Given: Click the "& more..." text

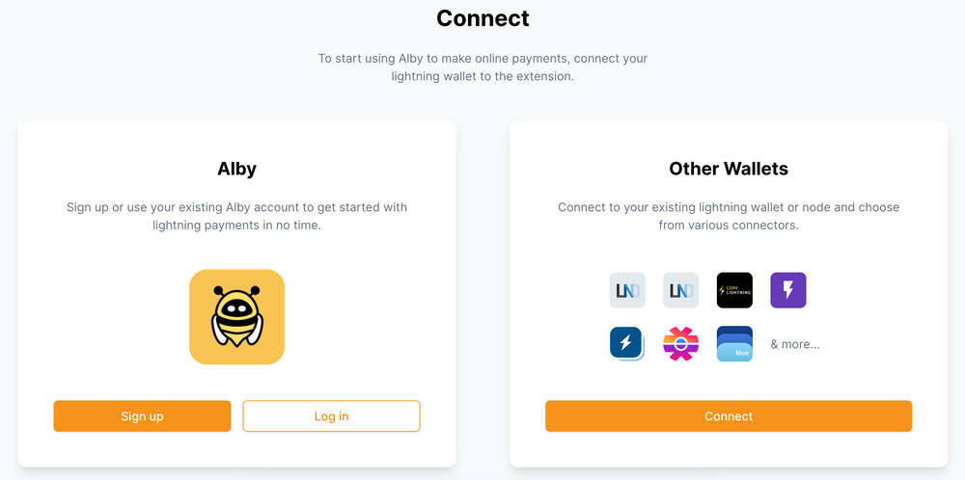Looking at the screenshot, I should click(x=795, y=344).
